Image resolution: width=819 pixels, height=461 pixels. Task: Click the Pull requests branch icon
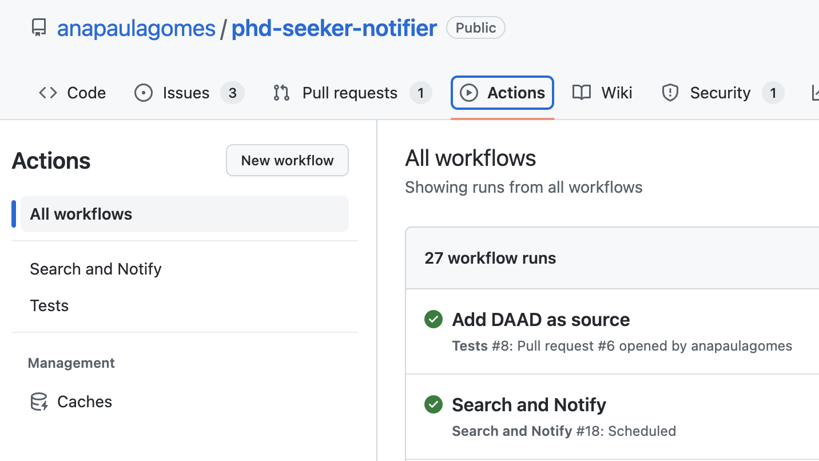tap(281, 93)
